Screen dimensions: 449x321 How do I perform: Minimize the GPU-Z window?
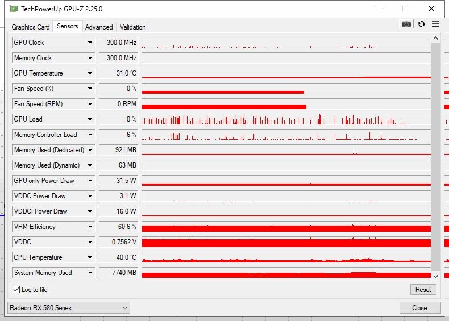pyautogui.click(x=380, y=9)
